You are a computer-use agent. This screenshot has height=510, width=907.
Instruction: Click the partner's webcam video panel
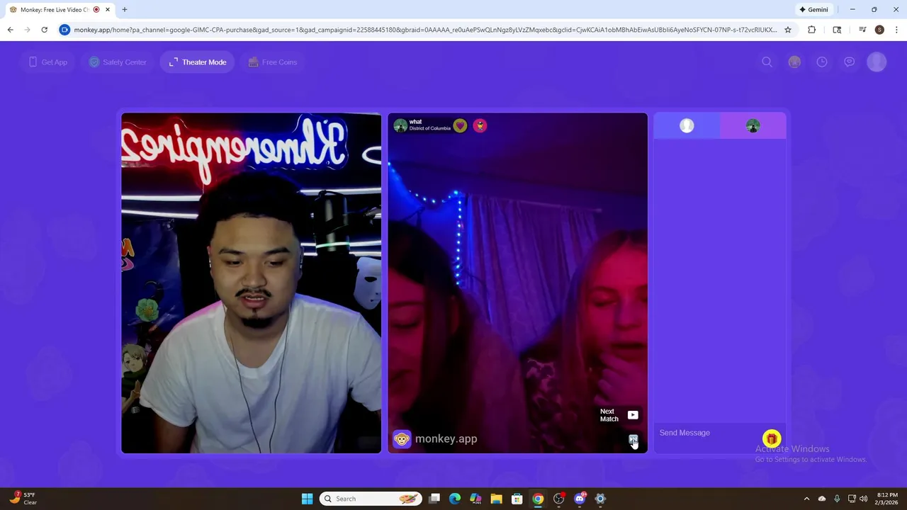[x=517, y=283]
